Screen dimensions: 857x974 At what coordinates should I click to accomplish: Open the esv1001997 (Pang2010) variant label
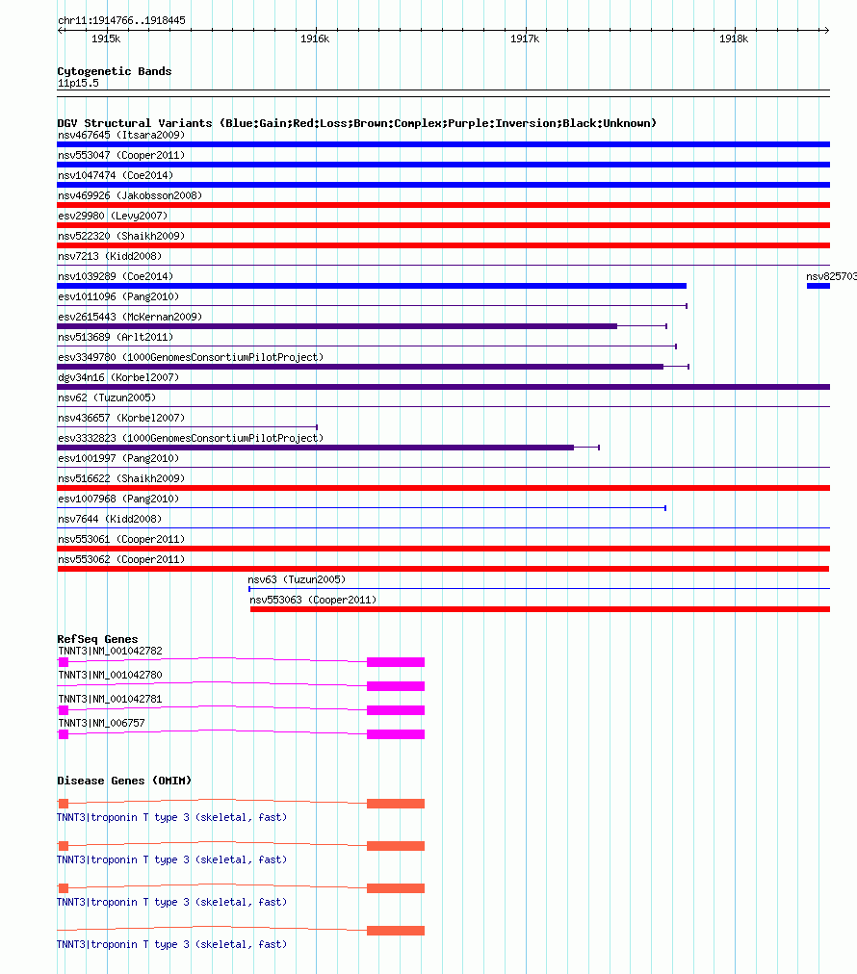[x=118, y=458]
